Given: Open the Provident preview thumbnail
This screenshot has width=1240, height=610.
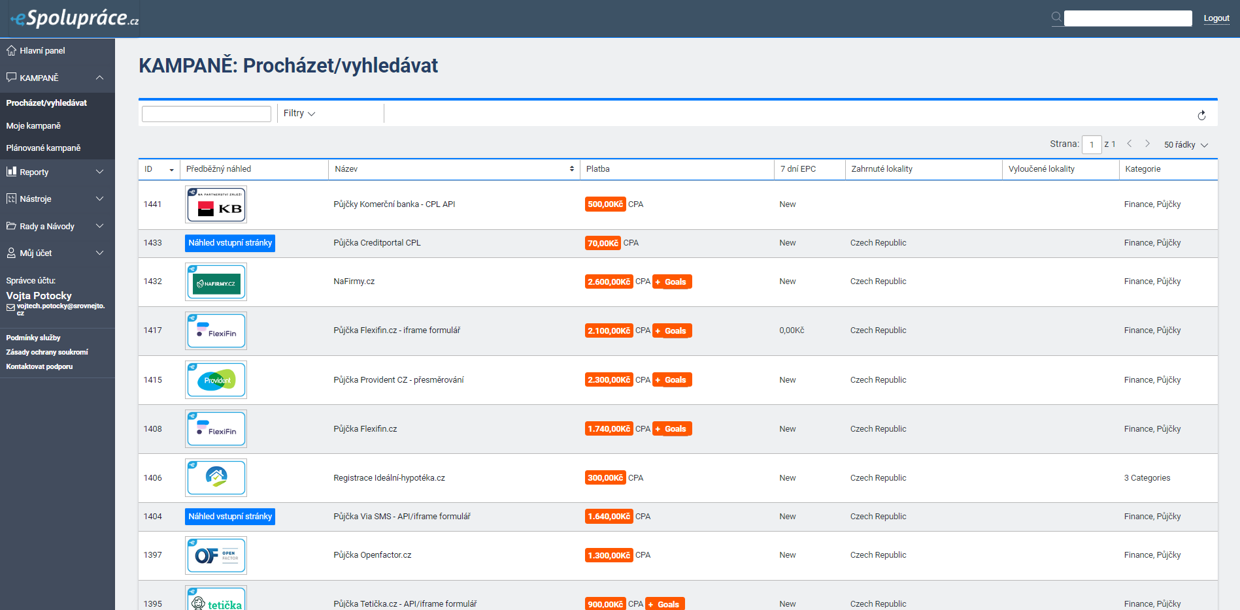Looking at the screenshot, I should click(x=216, y=379).
